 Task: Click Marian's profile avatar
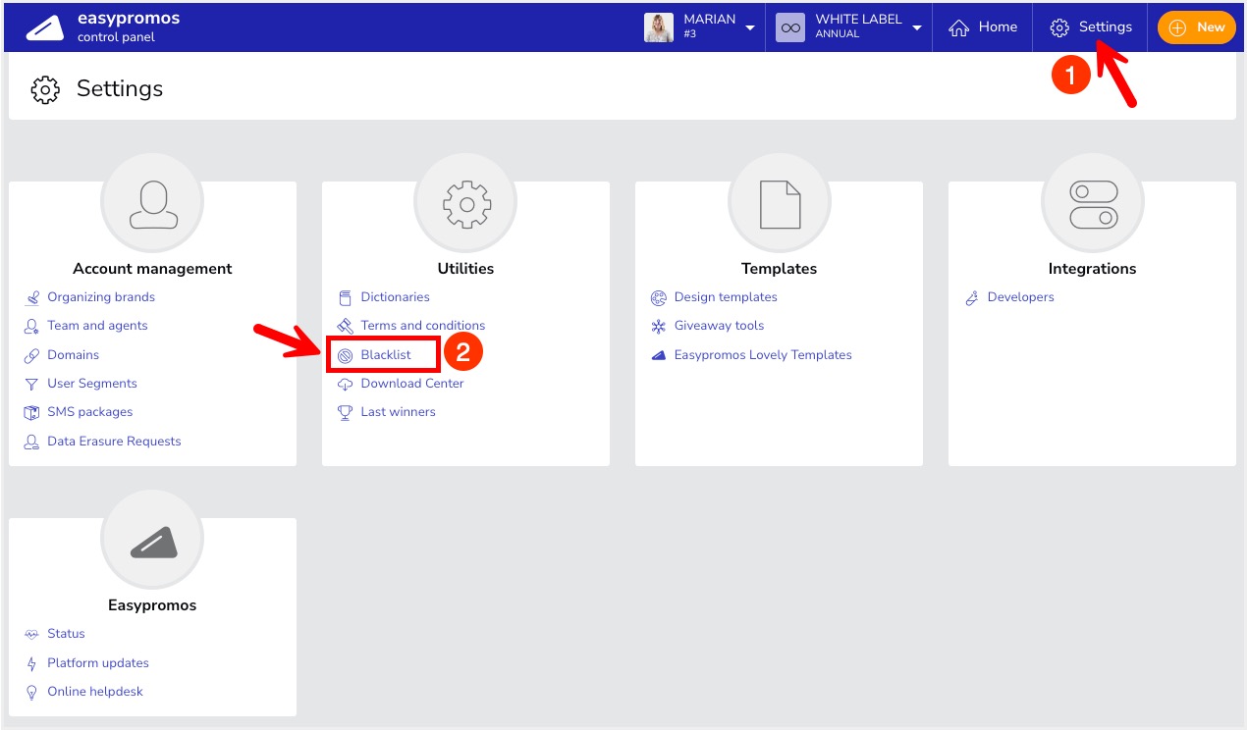click(659, 27)
